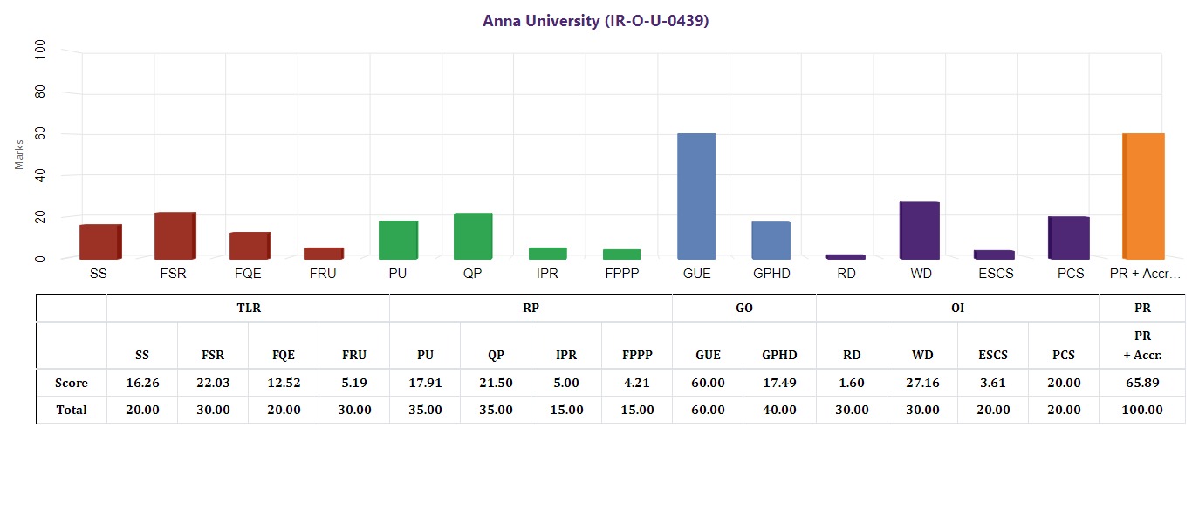Click the QP label on chart x-axis
This screenshot has height=530, width=1192.
click(x=472, y=274)
